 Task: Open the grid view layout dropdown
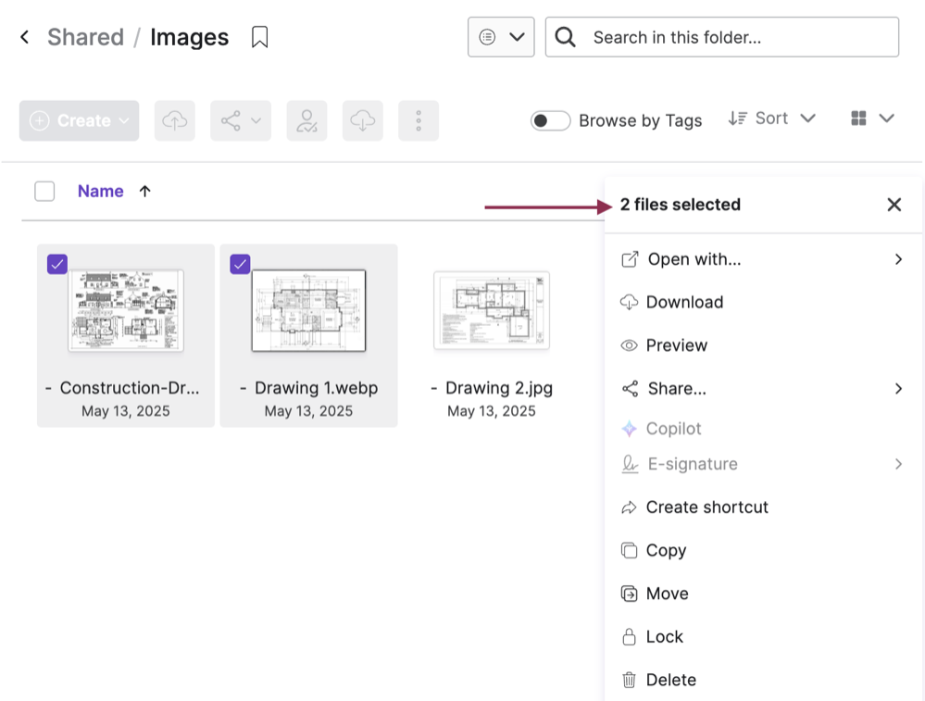click(871, 119)
